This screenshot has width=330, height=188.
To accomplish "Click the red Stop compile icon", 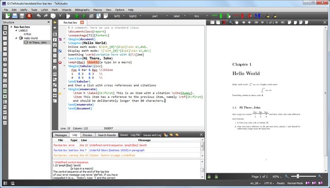I will (x=29, y=16).
